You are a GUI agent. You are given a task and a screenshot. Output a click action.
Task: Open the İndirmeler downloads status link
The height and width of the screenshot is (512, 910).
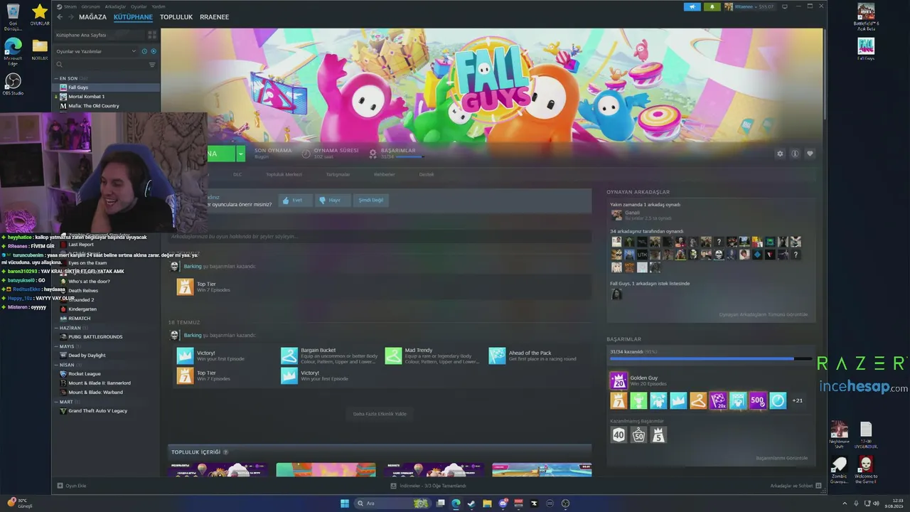[x=428, y=486]
